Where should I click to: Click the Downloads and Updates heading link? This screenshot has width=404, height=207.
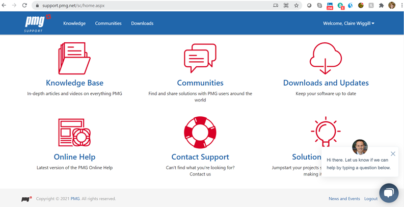pos(326,83)
